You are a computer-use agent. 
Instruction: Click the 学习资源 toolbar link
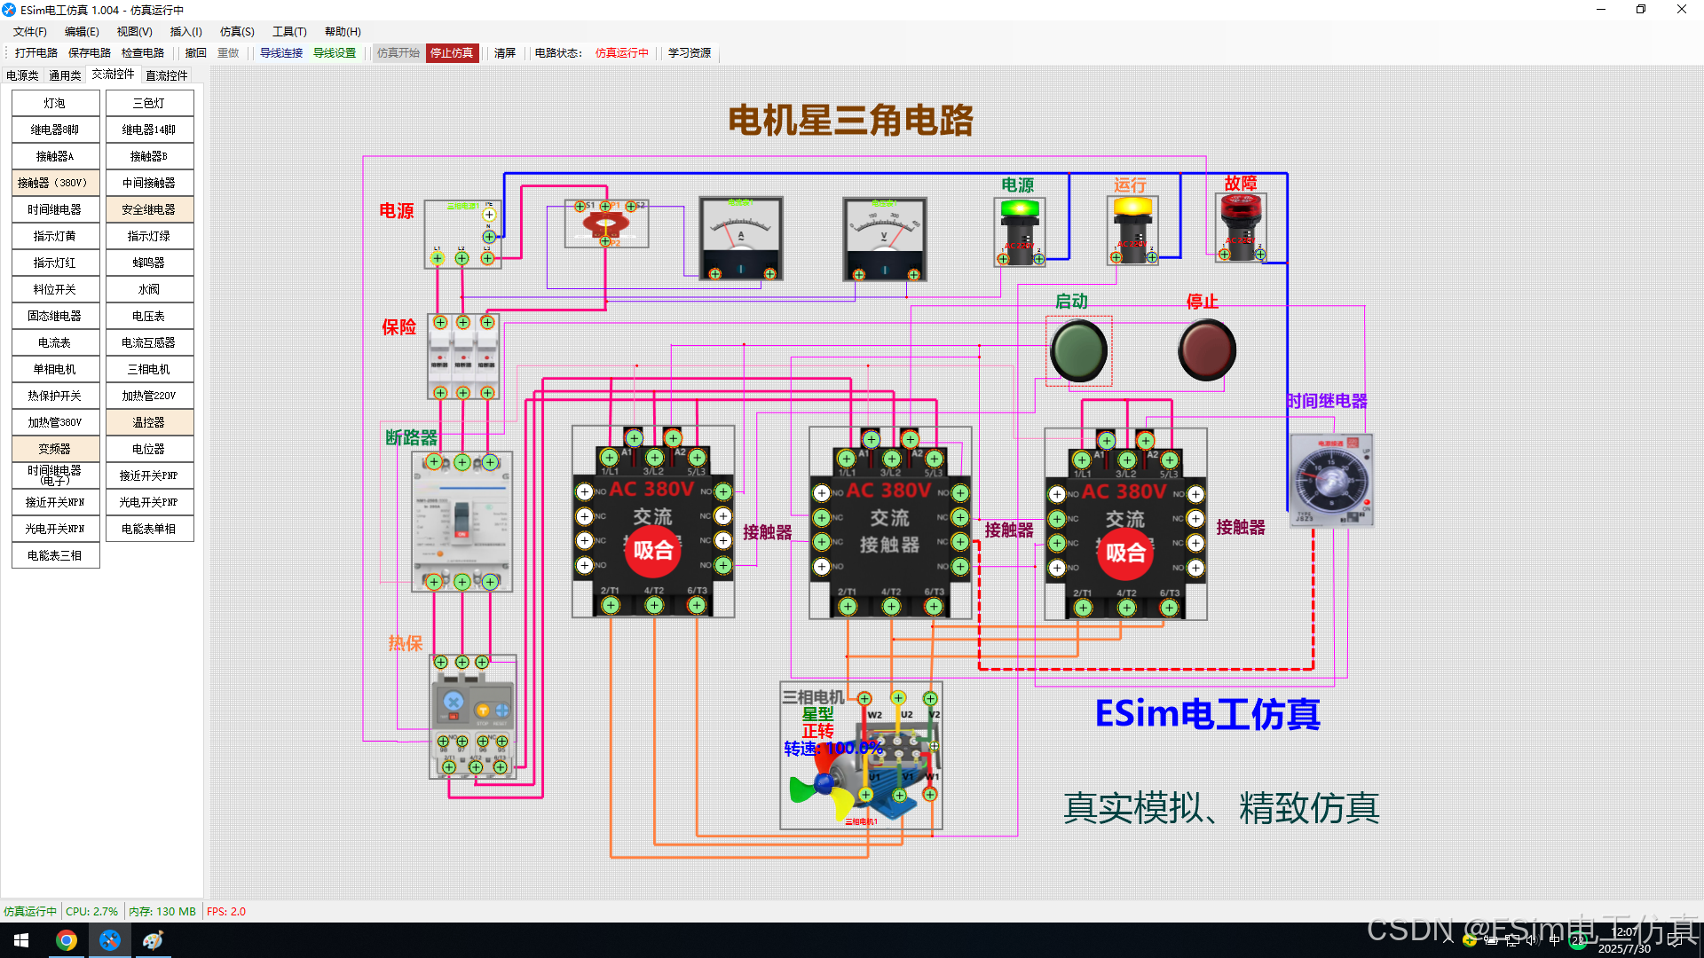point(689,53)
